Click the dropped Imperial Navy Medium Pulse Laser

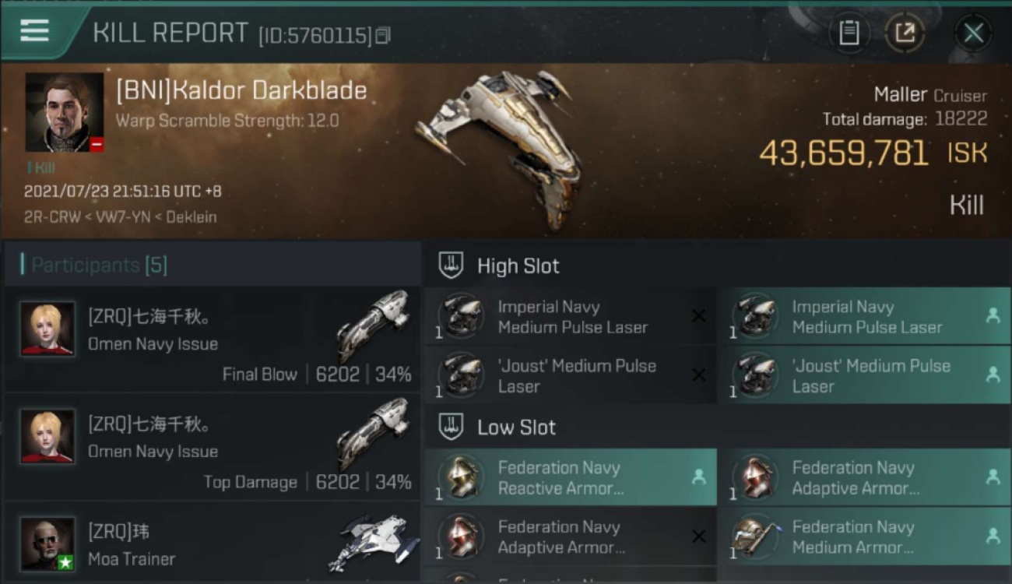(x=865, y=316)
